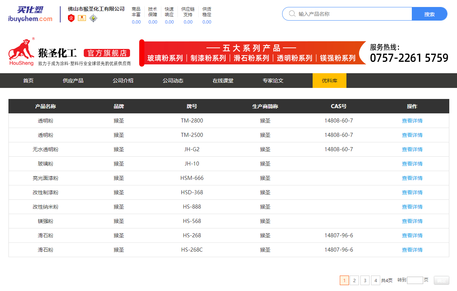Image resolution: width=457 pixels, height=291 pixels.
Task: Click 玻璃粉系列 in the banner
Action: coord(165,58)
